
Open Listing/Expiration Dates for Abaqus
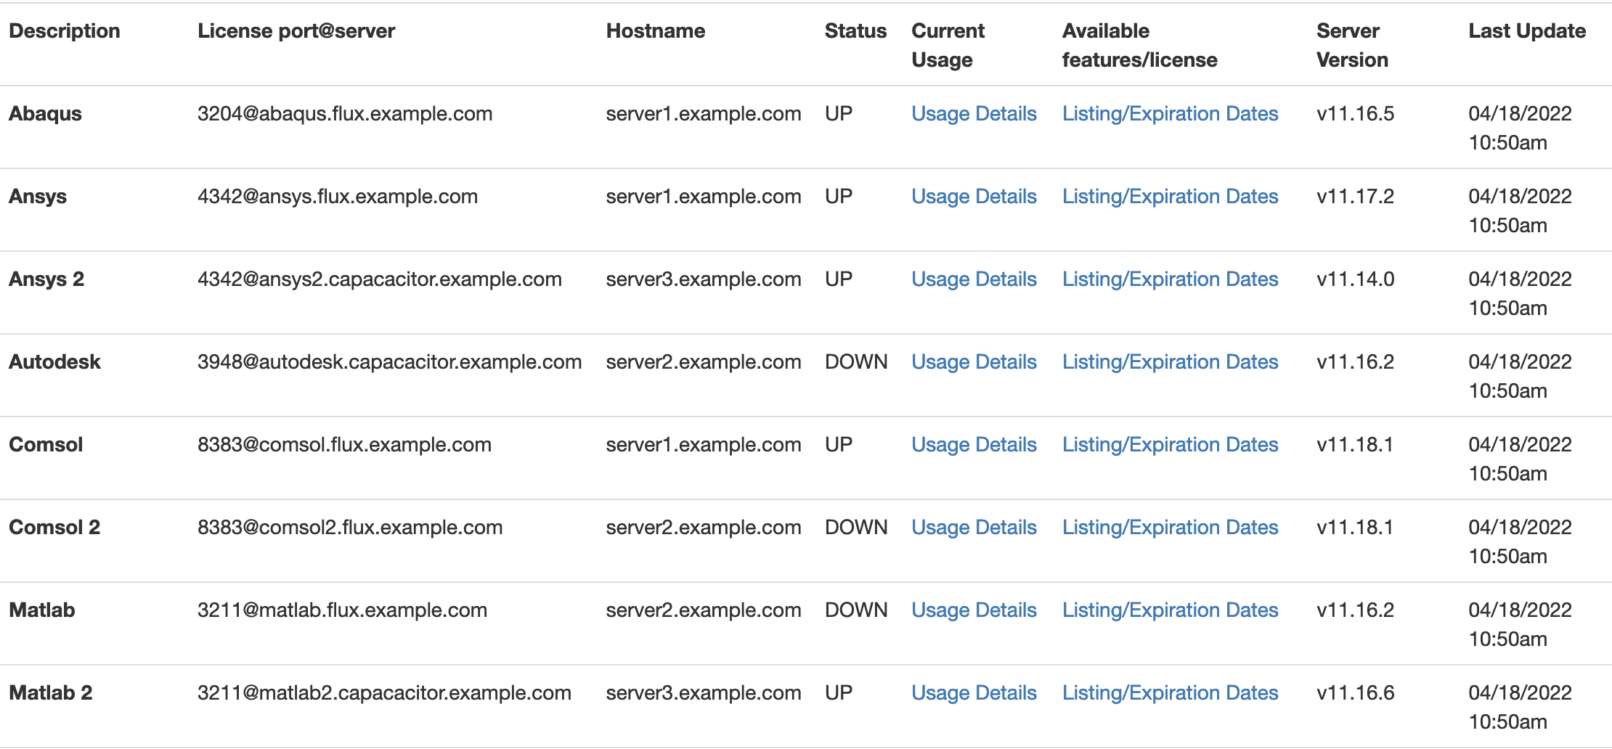1170,114
